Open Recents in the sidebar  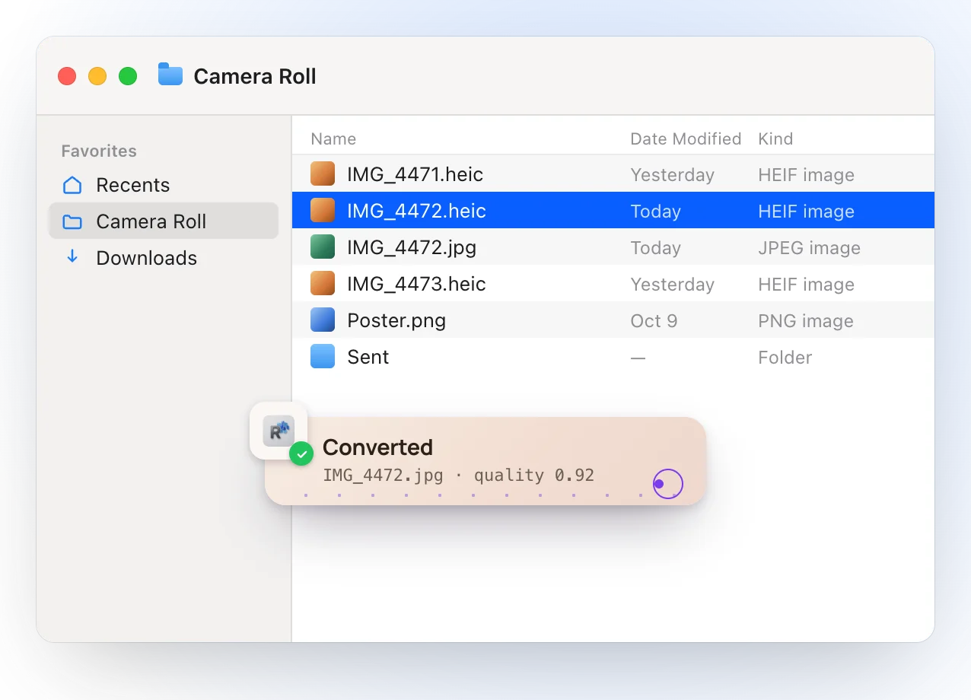(x=164, y=185)
